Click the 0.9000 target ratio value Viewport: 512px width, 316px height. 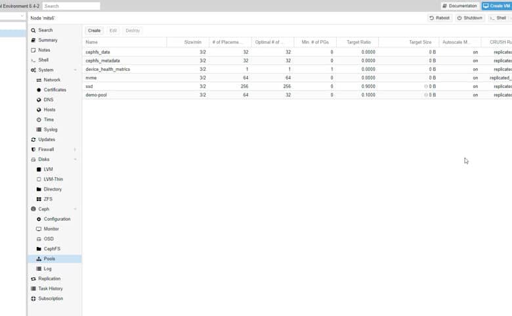click(x=368, y=86)
